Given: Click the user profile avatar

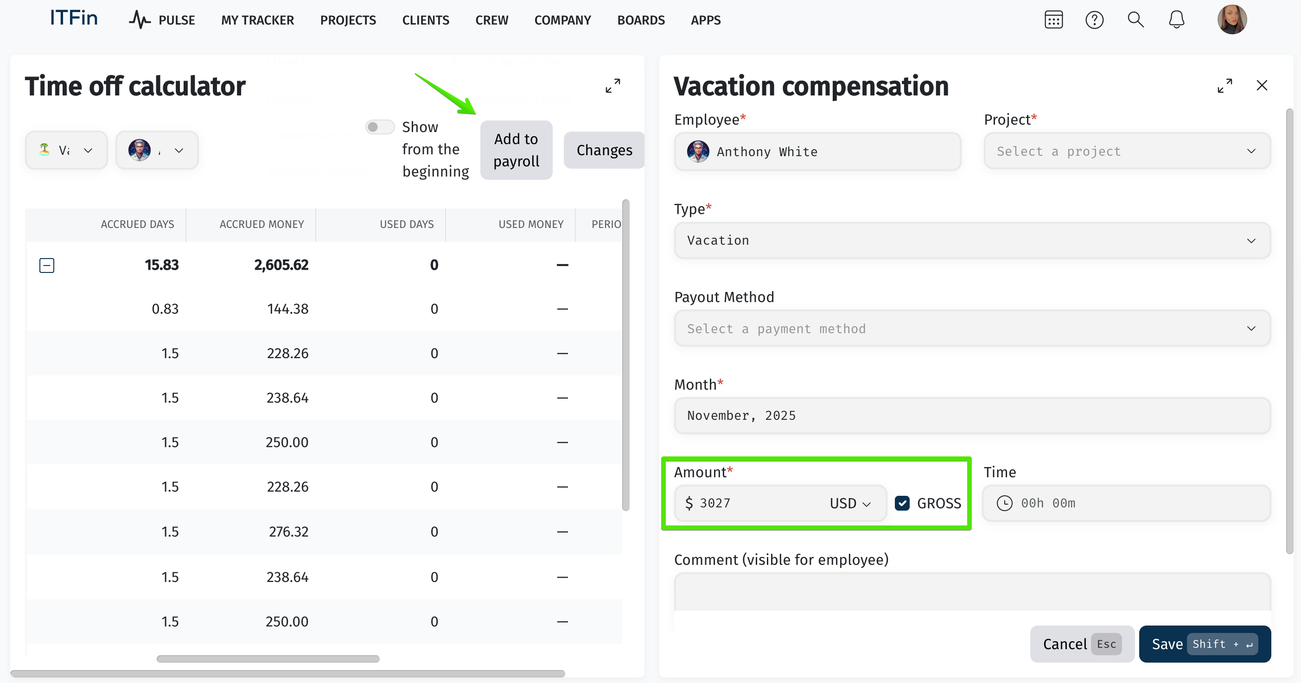Looking at the screenshot, I should pos(1231,20).
